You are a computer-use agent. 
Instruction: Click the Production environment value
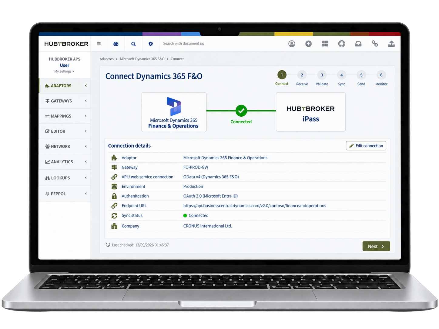193,187
